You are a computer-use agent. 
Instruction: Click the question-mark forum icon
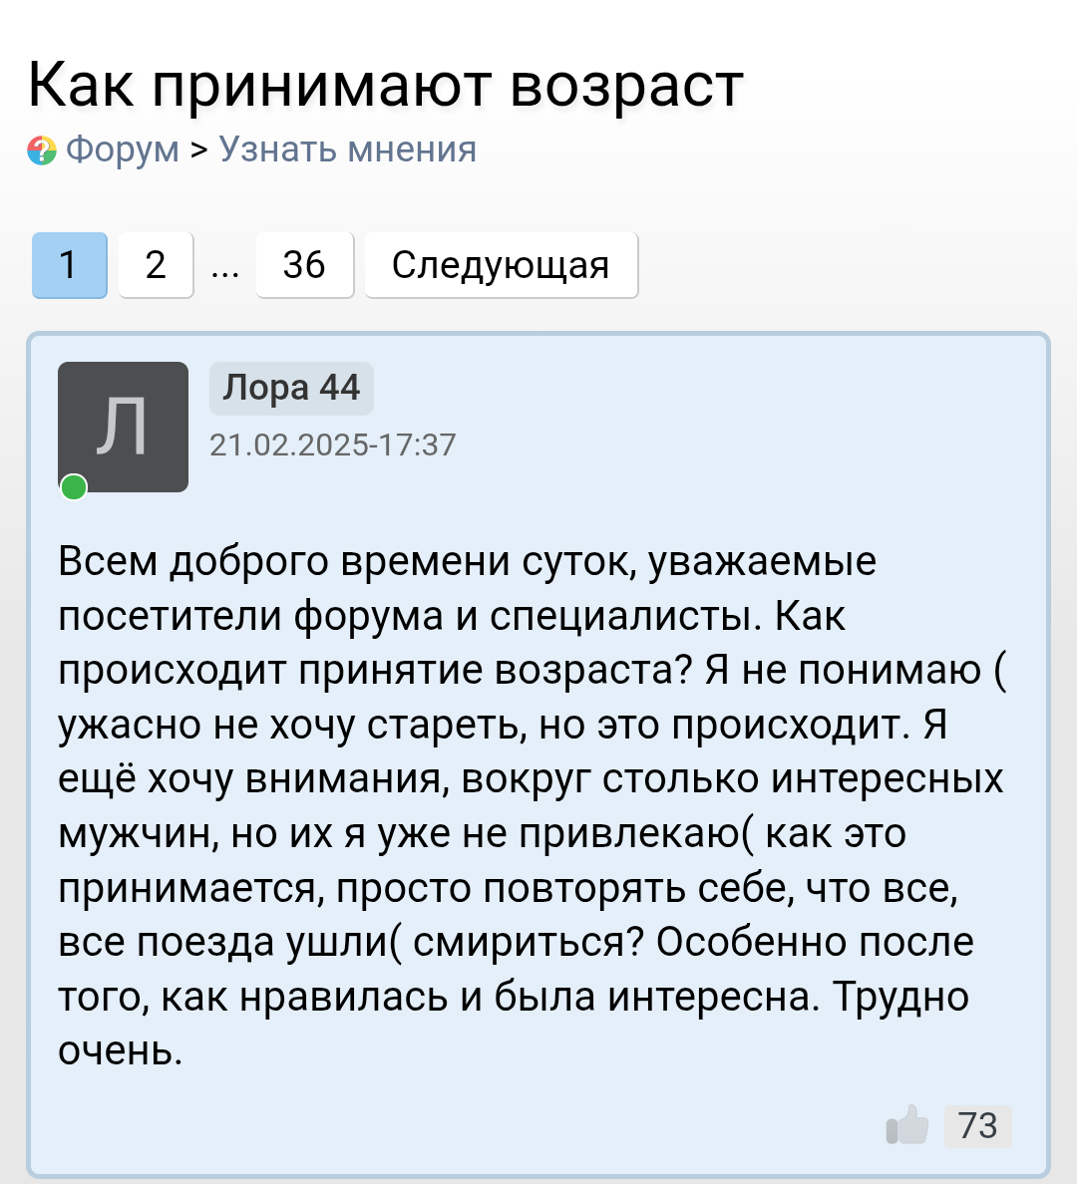(x=42, y=150)
